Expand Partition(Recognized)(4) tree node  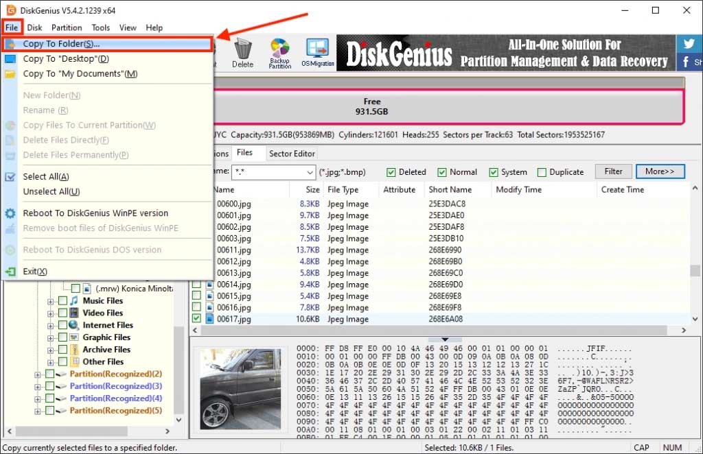tap(38, 399)
